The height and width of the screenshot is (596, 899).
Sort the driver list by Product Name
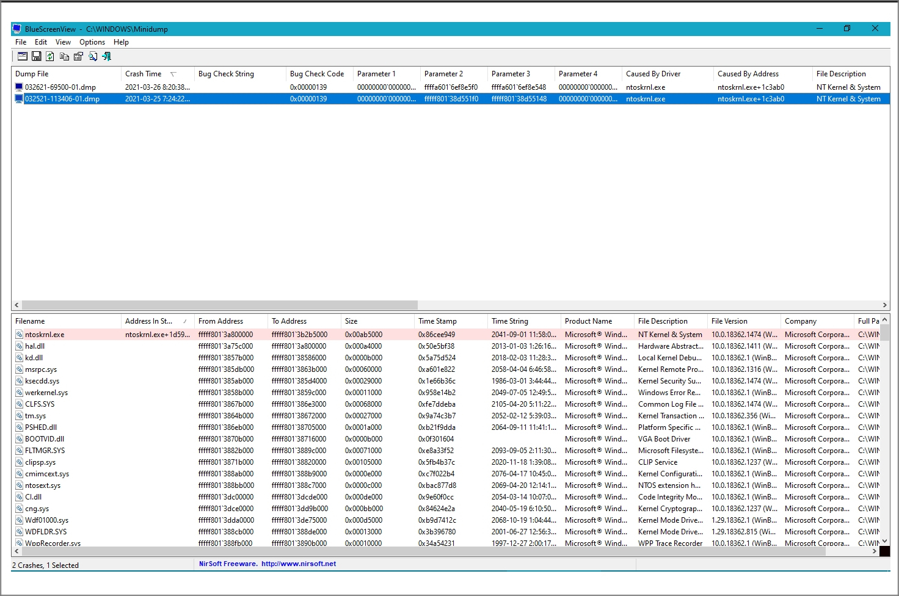[597, 321]
